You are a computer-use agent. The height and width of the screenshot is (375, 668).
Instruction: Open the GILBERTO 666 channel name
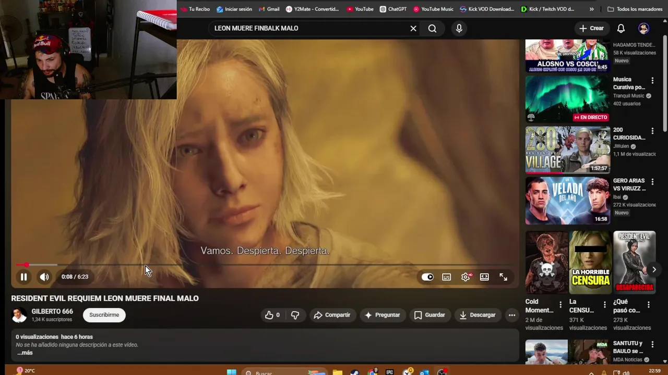(52, 311)
